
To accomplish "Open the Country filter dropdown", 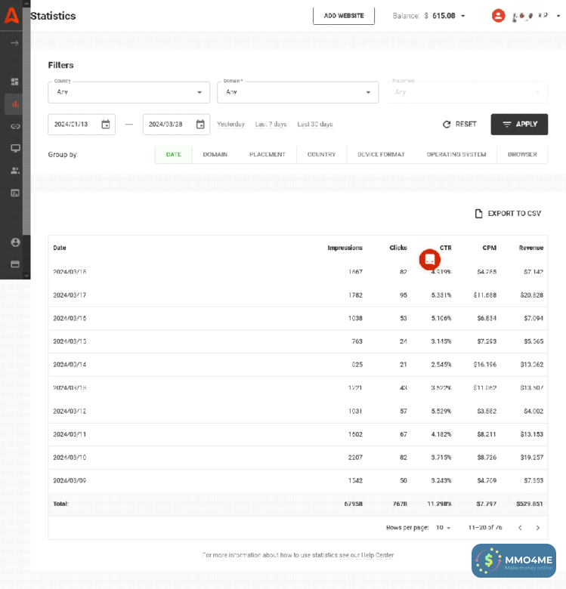I will (129, 92).
